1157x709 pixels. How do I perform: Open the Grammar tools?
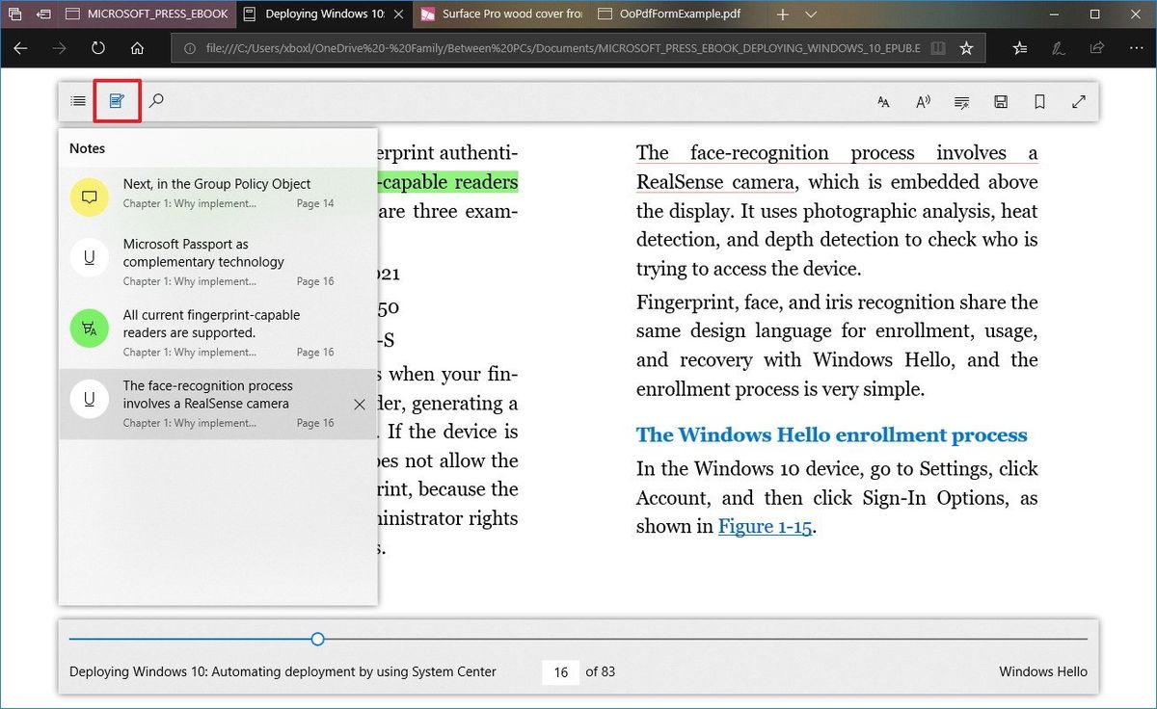click(961, 100)
